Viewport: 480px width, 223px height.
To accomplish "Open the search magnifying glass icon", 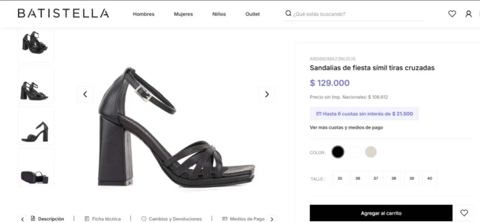I will pyautogui.click(x=288, y=13).
